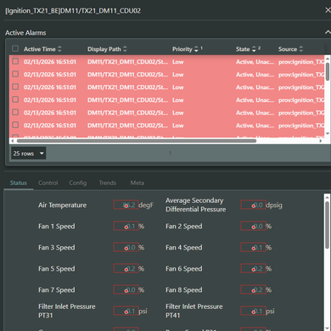Click Filter Inlet Pressure PT41 value indicator
Image resolution: width=331 pixels, height=331 pixels.
[x=253, y=311]
